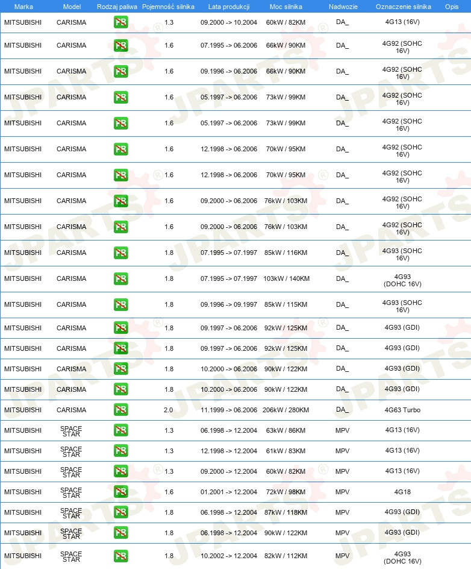Click fuel icon in Space Star 4G18 row
Viewport: 471px width, 569px height.
click(x=120, y=492)
